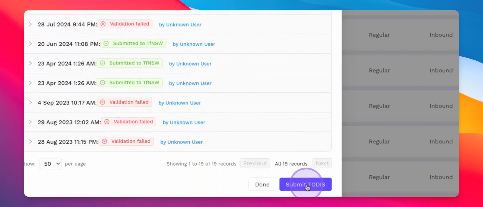Expand the 4 Sep 2023 10:17 AM record
This screenshot has height=207, width=483.
point(30,102)
